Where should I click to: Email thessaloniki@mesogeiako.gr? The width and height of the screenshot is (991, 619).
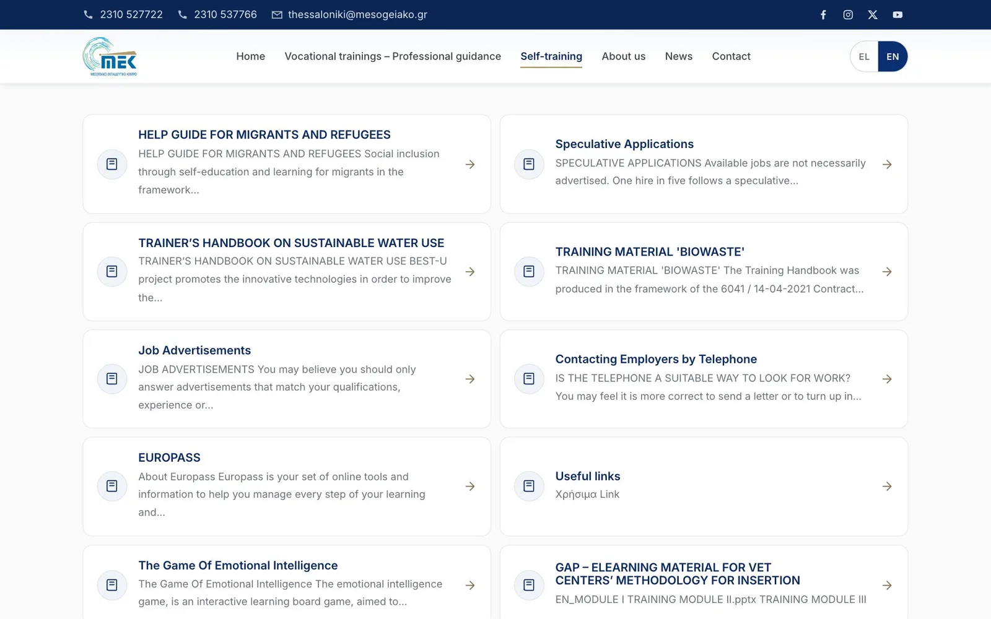tap(357, 14)
